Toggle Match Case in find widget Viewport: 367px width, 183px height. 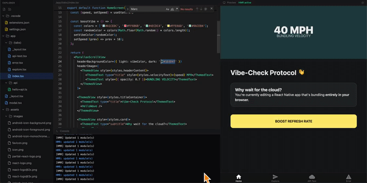point(167,9)
